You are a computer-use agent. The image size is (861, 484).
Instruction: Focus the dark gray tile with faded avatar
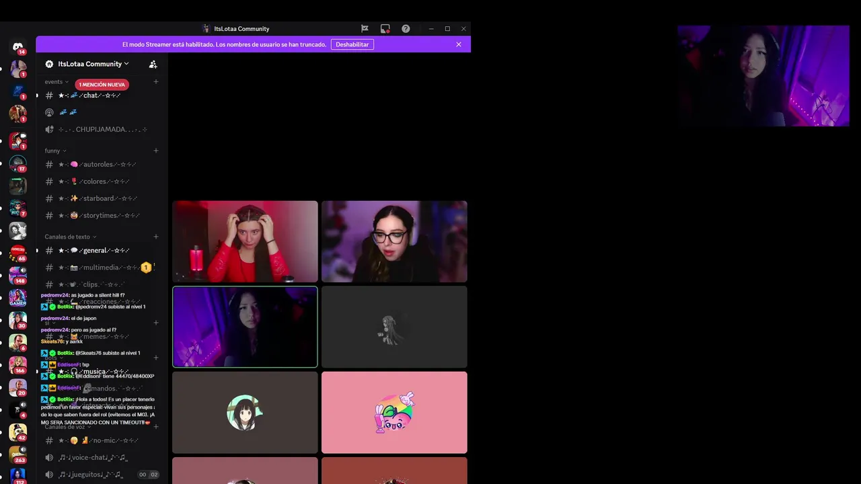point(394,327)
